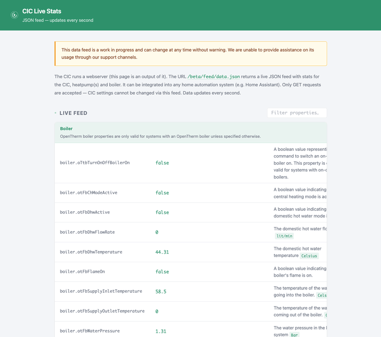Click the false value for otFbFlameOn
The width and height of the screenshot is (381, 337).
coord(162,272)
